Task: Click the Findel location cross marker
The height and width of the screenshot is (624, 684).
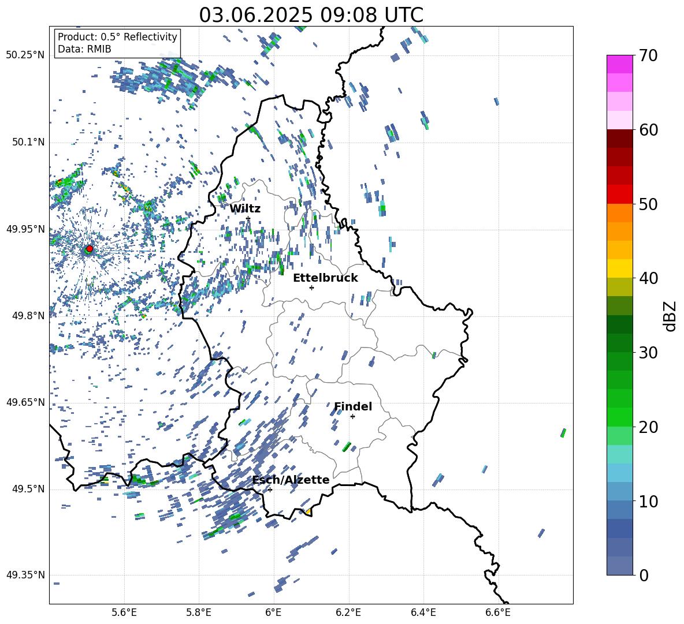Action: pyautogui.click(x=352, y=417)
